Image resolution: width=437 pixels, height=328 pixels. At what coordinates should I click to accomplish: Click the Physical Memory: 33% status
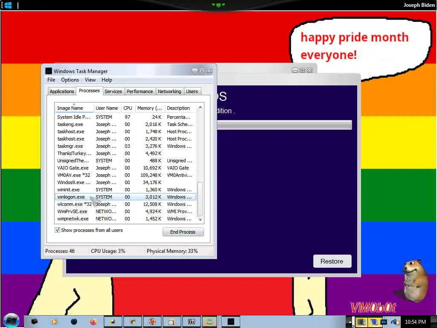(172, 251)
